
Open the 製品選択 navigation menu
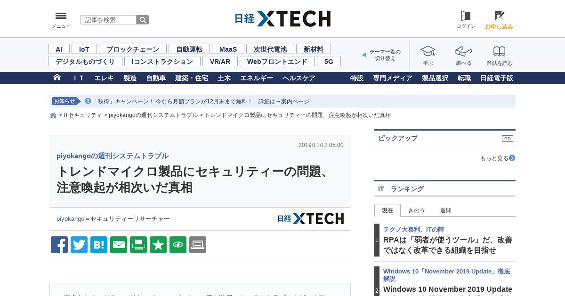tap(435, 78)
